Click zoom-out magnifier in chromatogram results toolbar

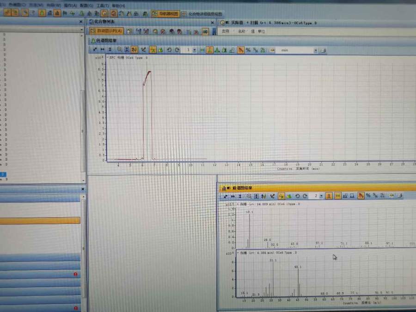click(119, 49)
